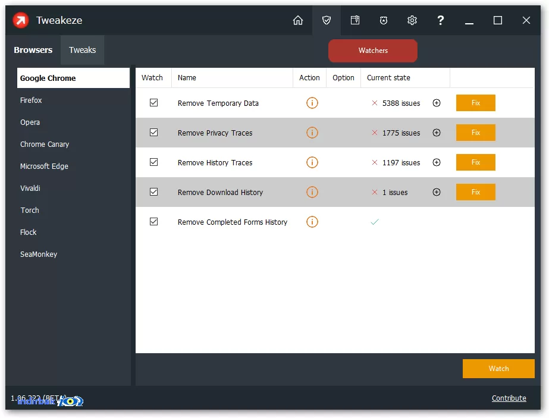Open the Contribute link
Screen dimensions: 549x418
point(509,398)
